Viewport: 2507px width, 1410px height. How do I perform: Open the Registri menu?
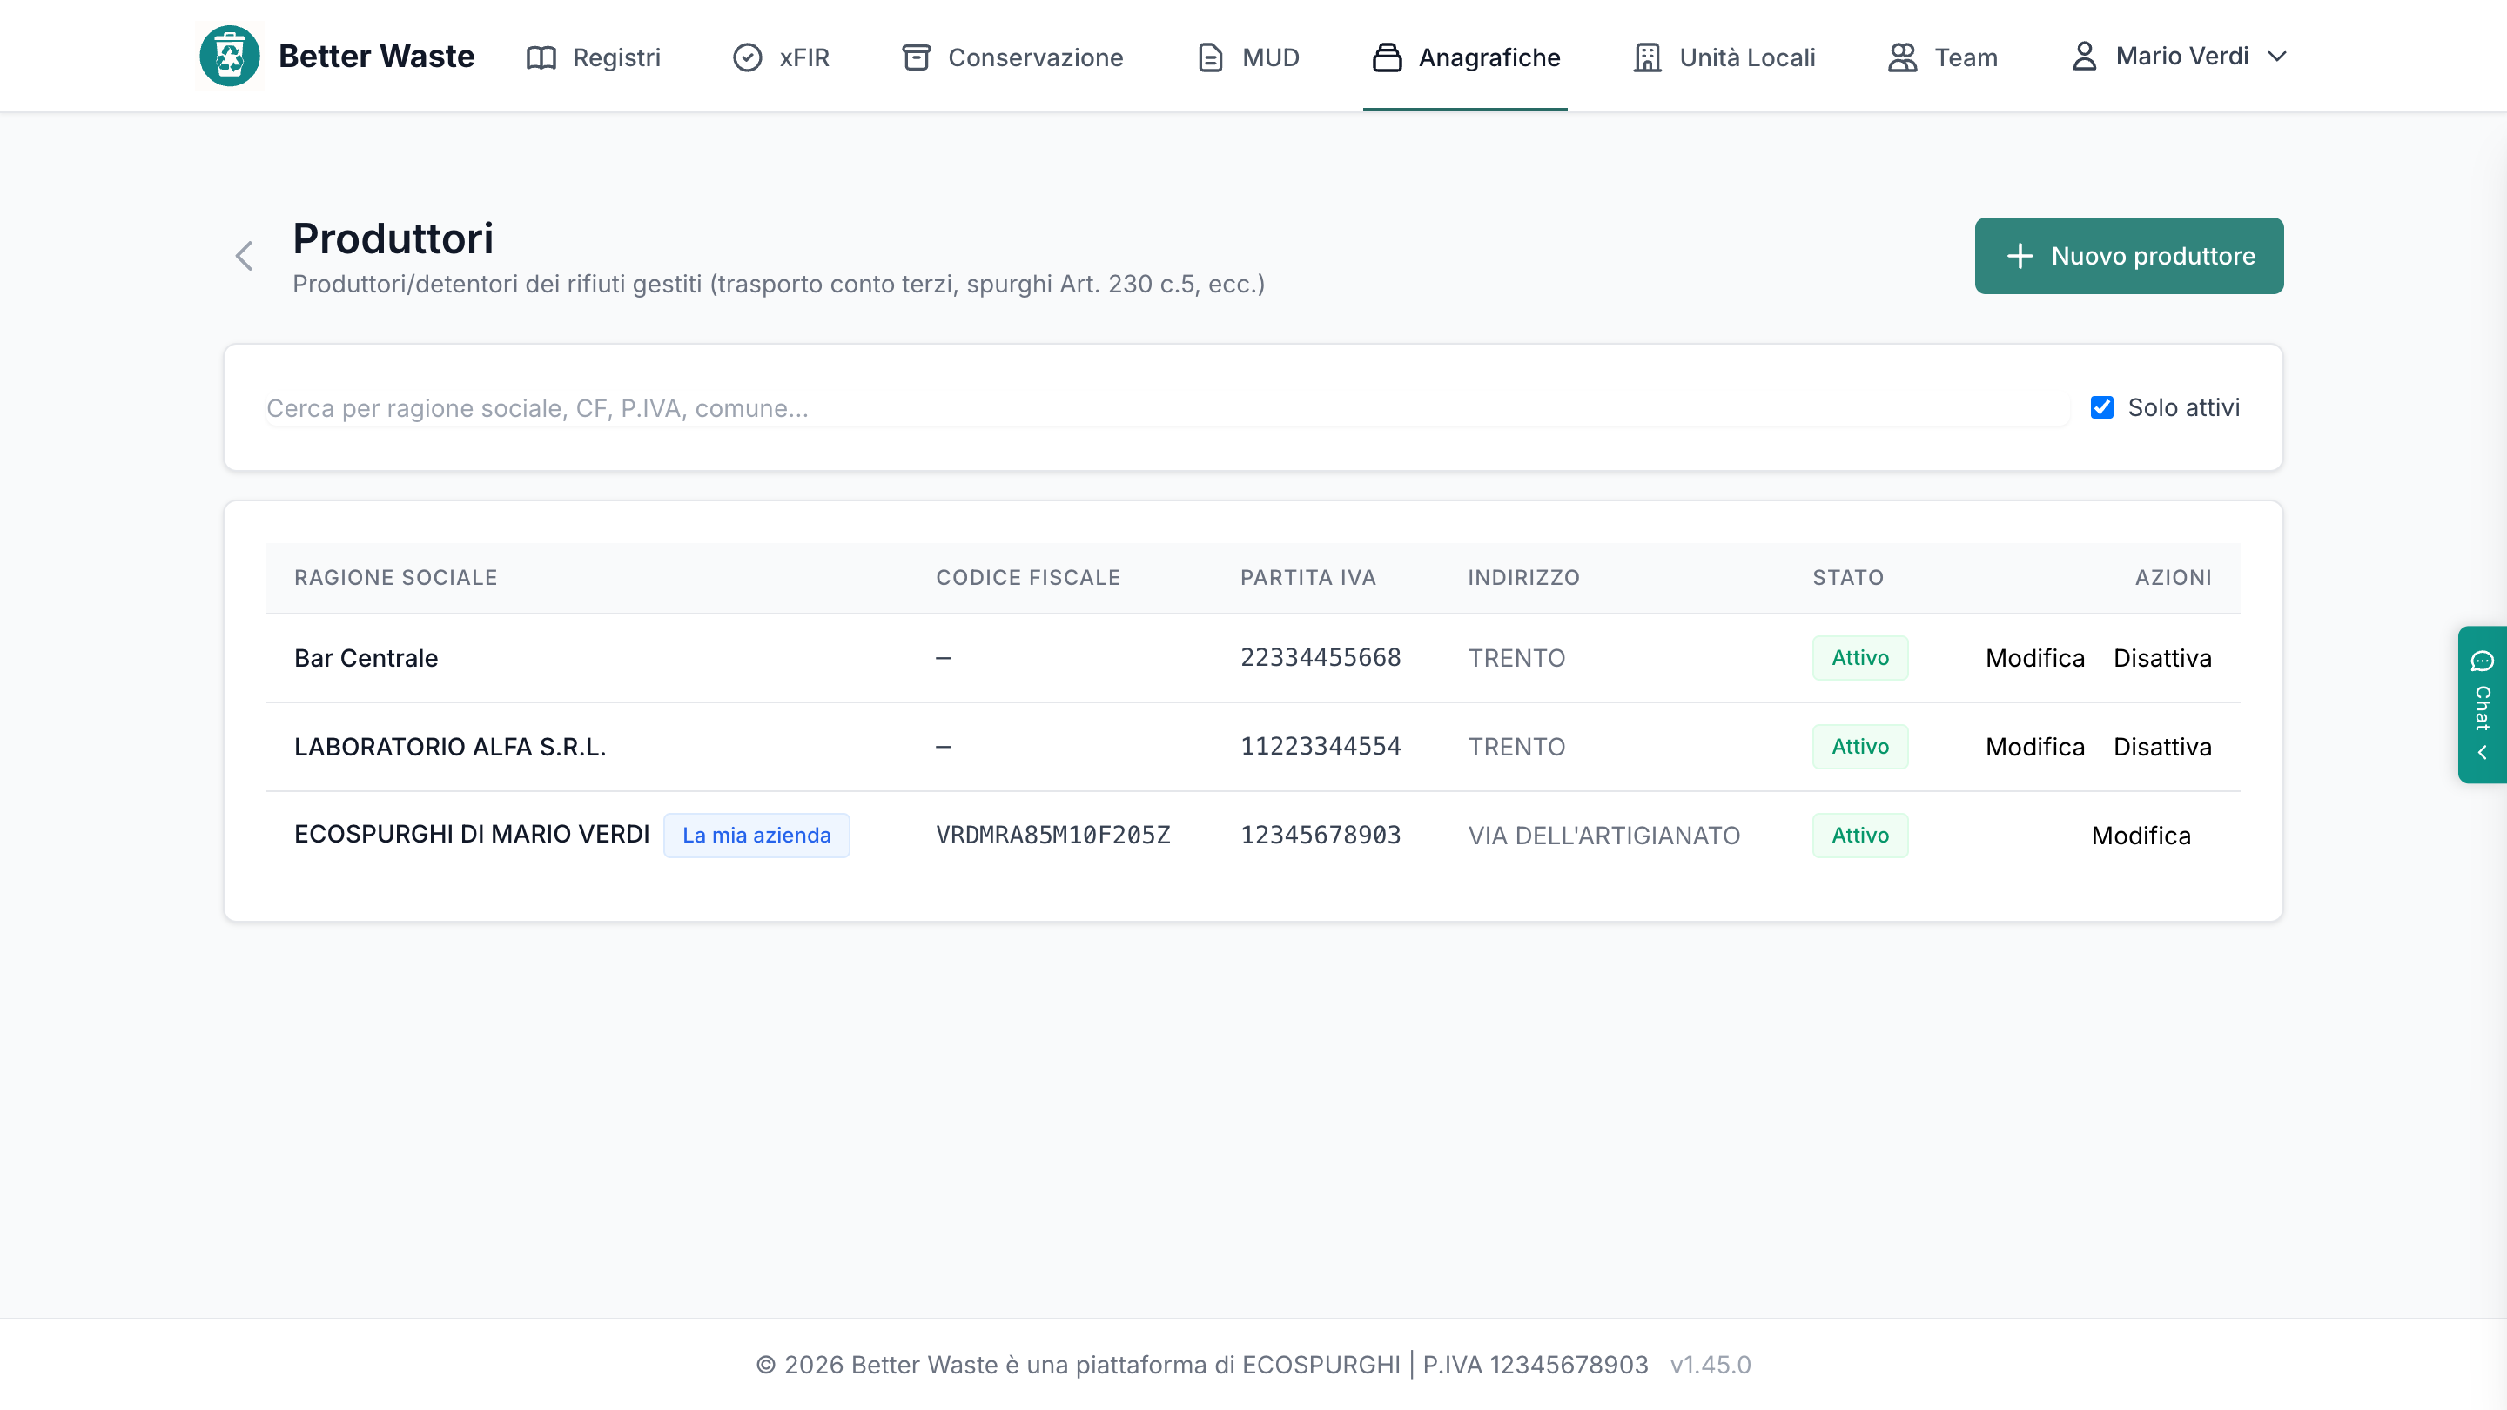(593, 57)
